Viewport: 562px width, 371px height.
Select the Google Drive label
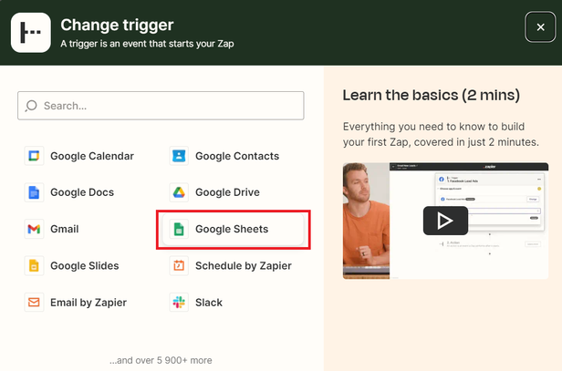227,192
